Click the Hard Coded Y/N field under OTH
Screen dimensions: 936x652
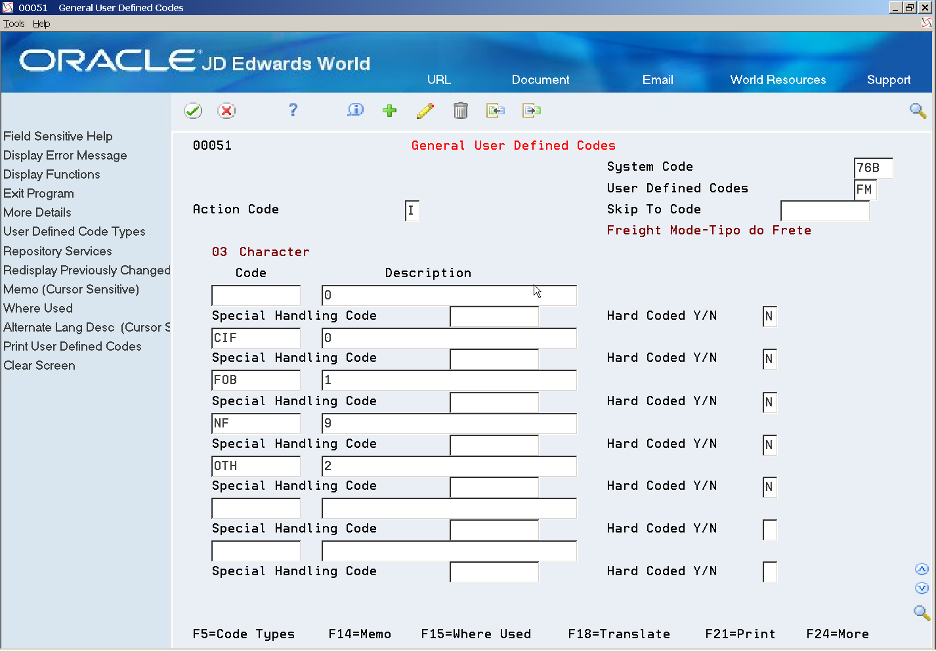point(770,487)
